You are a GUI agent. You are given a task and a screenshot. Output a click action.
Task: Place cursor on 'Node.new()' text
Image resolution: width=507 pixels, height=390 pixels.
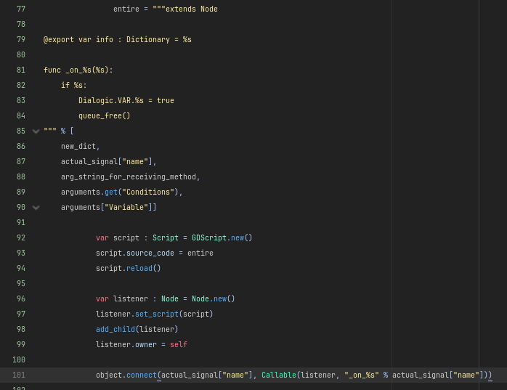(x=213, y=298)
